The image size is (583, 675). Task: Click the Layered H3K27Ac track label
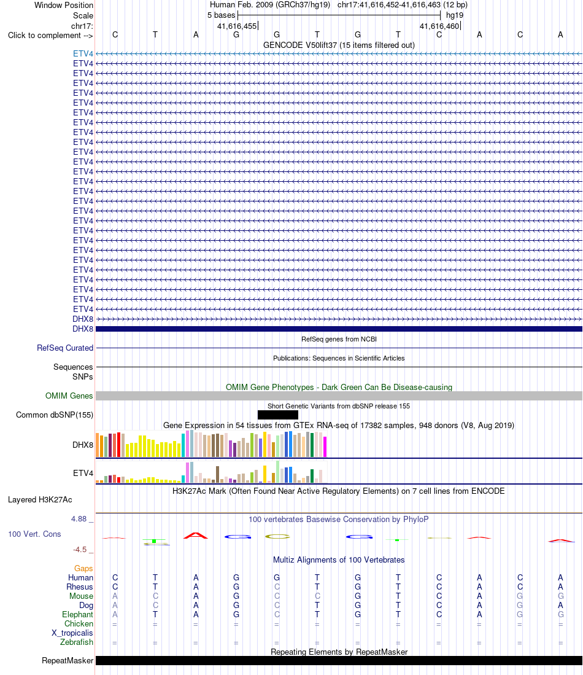coord(40,500)
